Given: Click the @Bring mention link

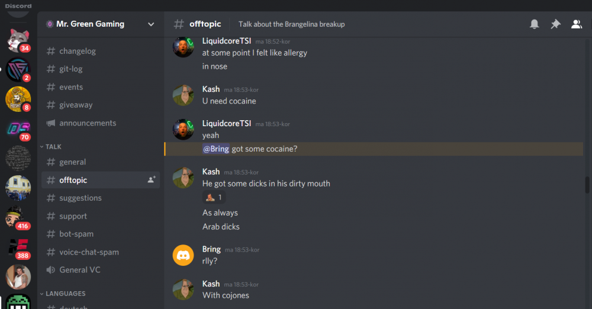Looking at the screenshot, I should click(x=216, y=149).
